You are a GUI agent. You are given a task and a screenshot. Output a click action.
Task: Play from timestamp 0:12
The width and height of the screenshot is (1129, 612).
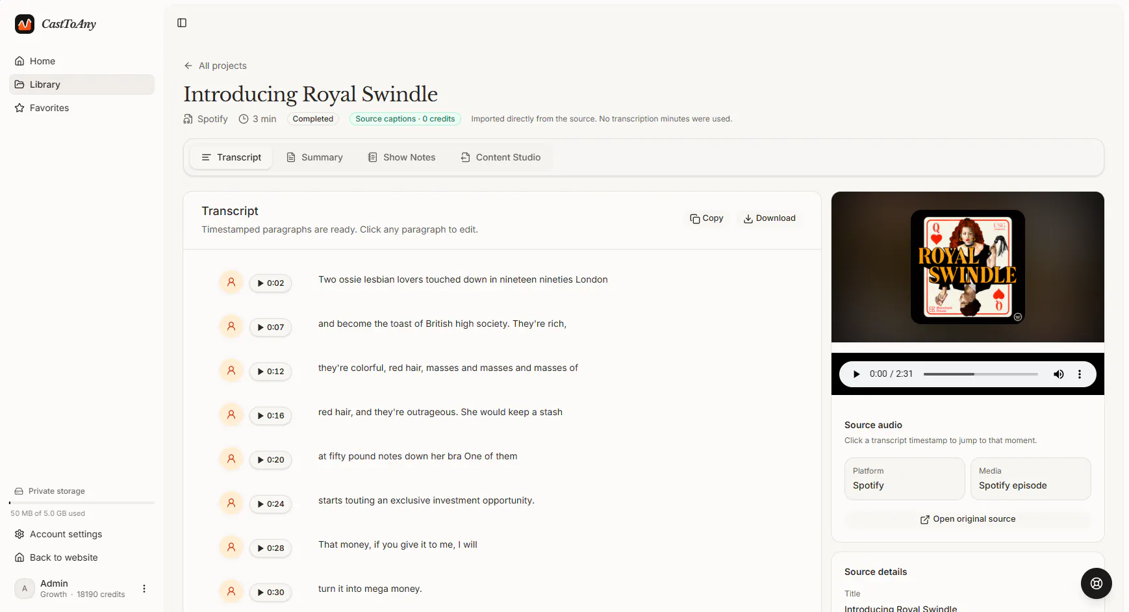pyautogui.click(x=271, y=372)
